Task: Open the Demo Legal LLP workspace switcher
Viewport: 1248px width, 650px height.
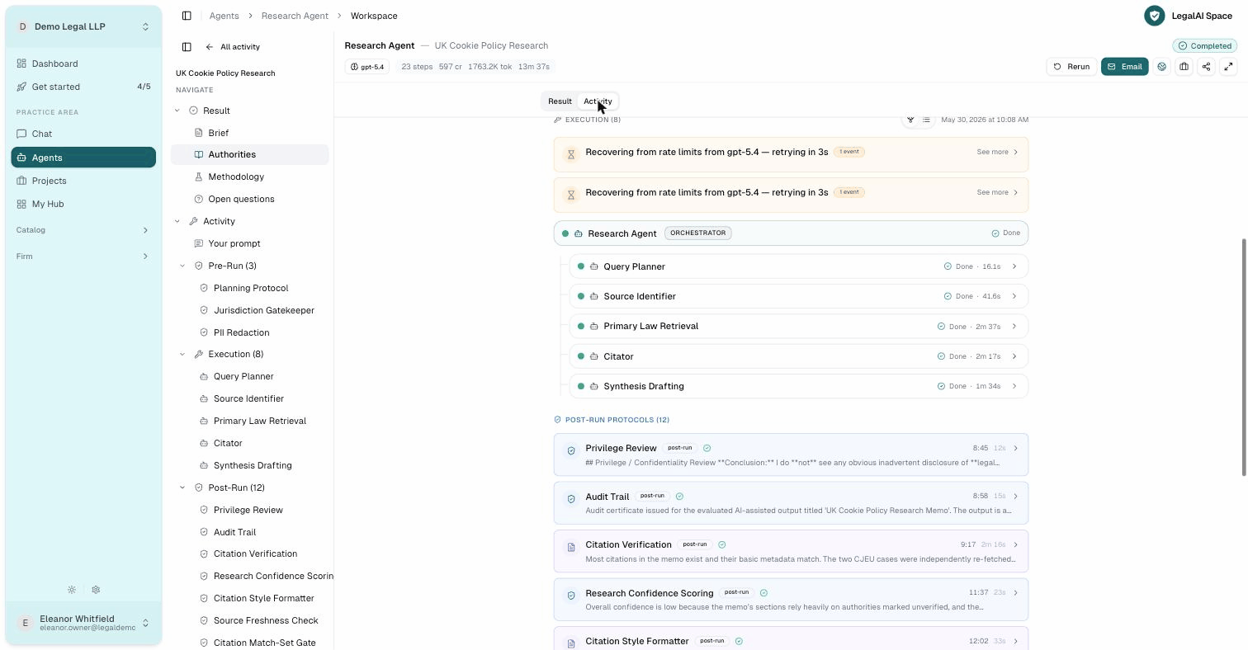Action: tap(83, 26)
